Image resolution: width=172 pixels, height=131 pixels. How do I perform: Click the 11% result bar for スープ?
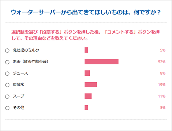pyautogui.click(x=88, y=96)
